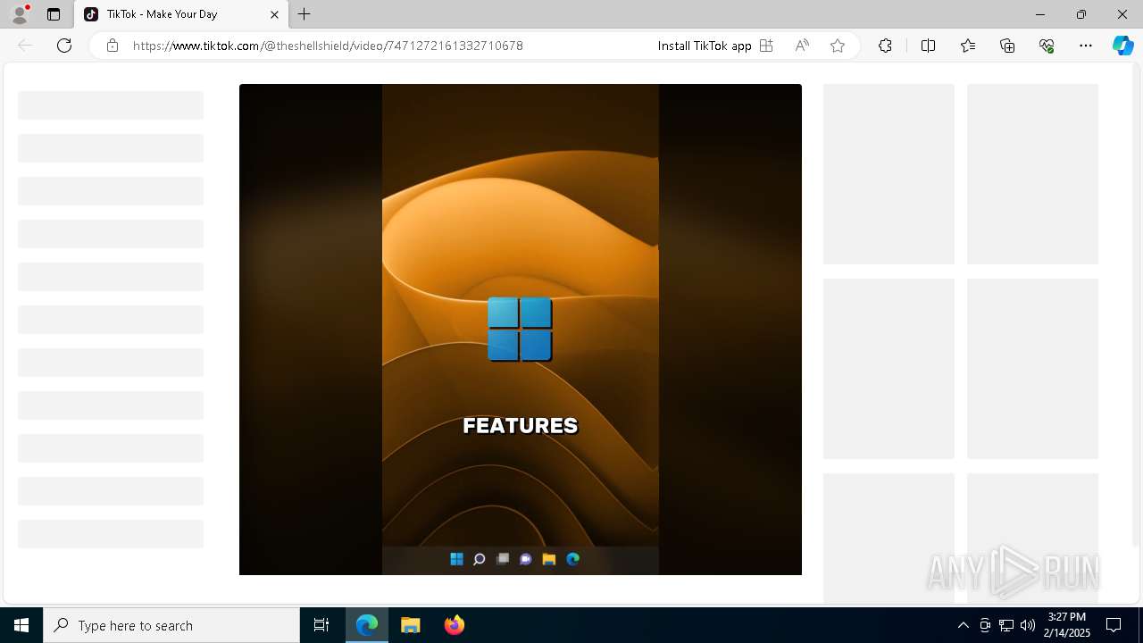
Task: Click the TikTok video player
Action: tap(521, 330)
